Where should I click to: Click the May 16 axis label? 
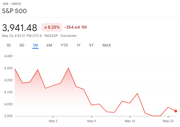pyautogui.click(x=130, y=121)
